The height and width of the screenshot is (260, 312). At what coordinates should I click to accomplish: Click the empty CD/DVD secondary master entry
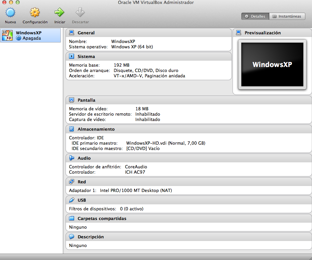pyautogui.click(x=152, y=148)
